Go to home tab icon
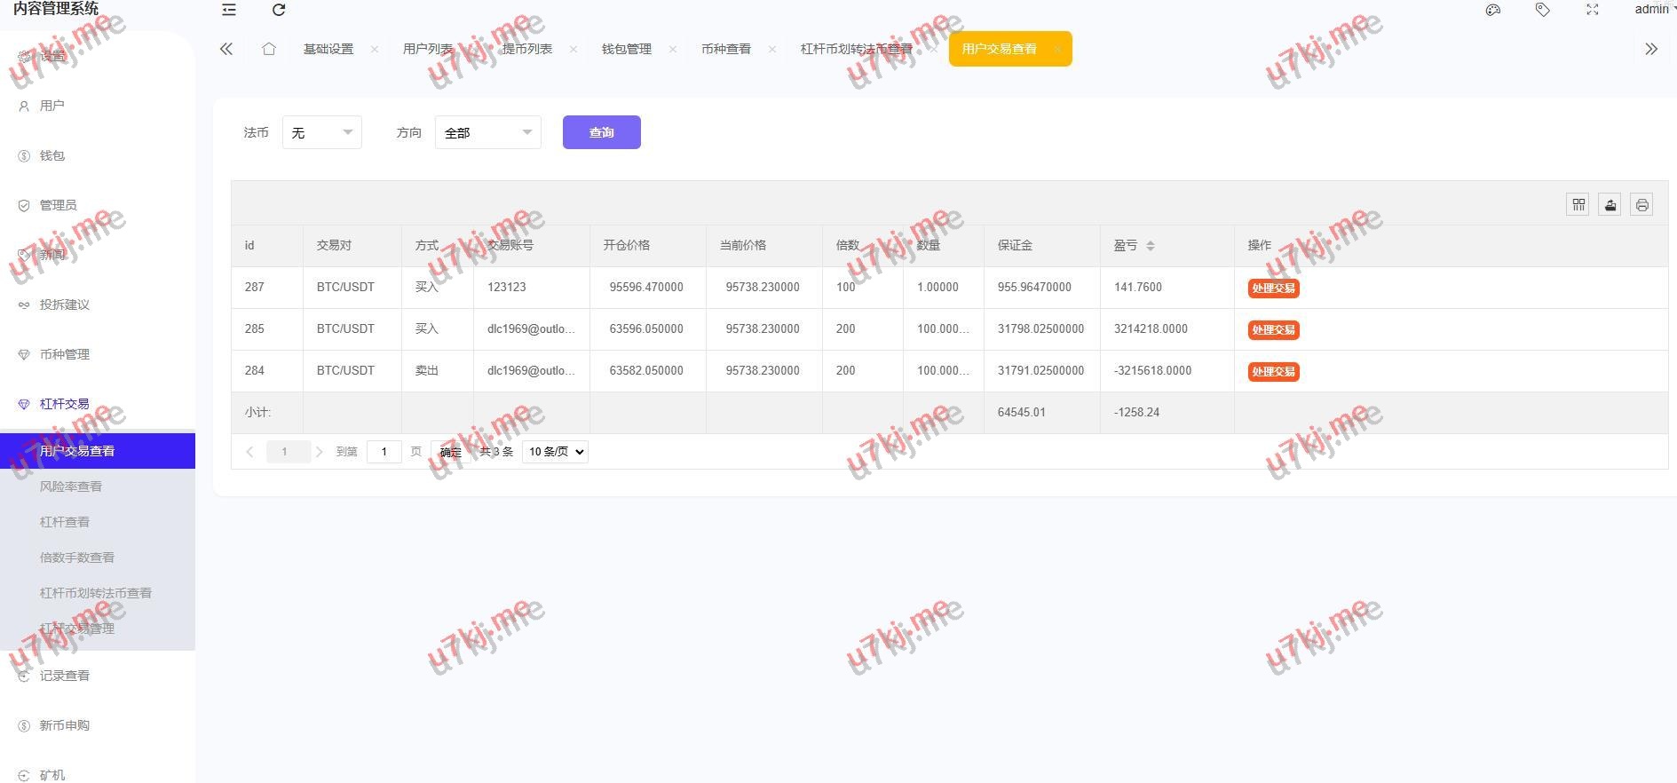The height and width of the screenshot is (783, 1677). pyautogui.click(x=269, y=49)
